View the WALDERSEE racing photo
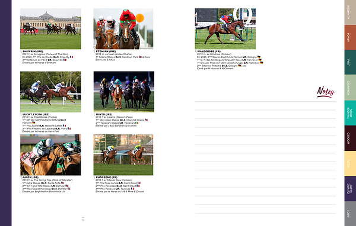Viewport: 356px width, 226px height. click(225, 29)
